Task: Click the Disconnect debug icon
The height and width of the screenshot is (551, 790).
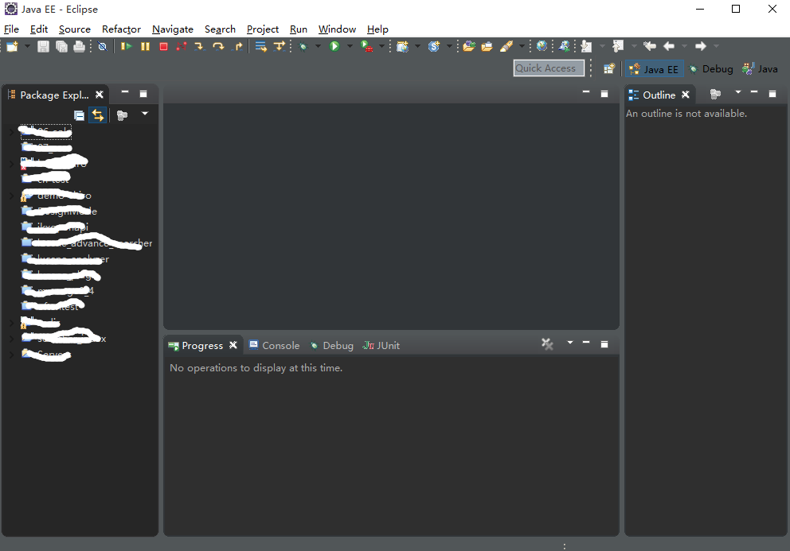Action: (182, 46)
